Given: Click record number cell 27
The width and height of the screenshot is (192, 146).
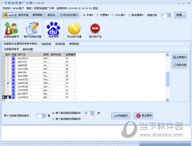Looking at the screenshot, I should (x=71, y=72).
